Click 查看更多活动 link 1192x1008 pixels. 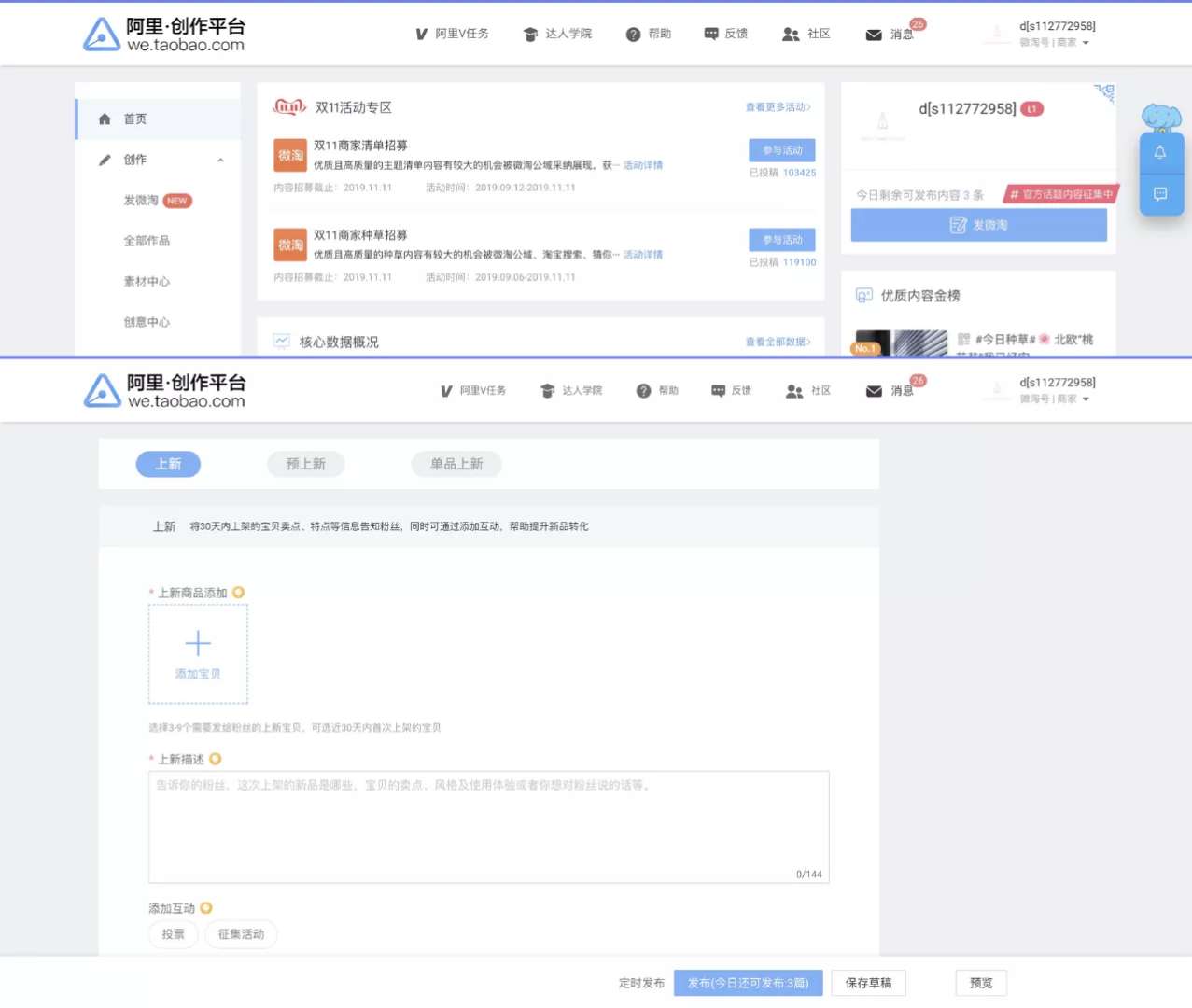778,107
